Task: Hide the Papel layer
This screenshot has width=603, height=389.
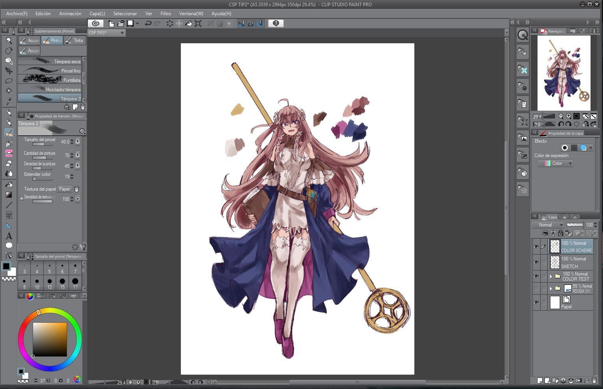Action: 536,302
